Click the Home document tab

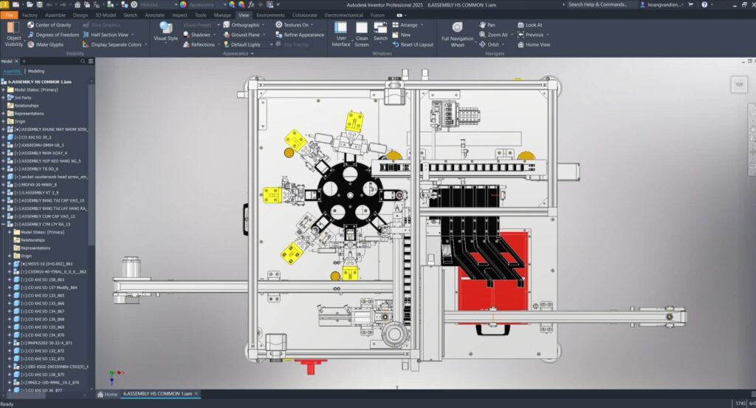(108, 394)
